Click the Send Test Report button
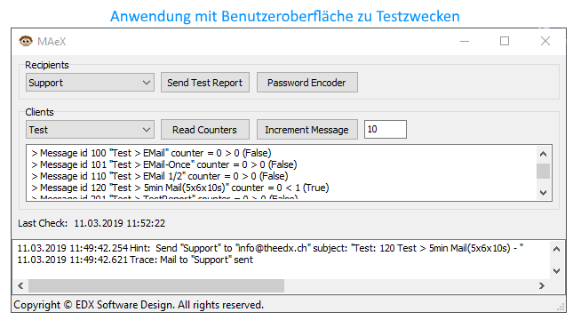 205,83
